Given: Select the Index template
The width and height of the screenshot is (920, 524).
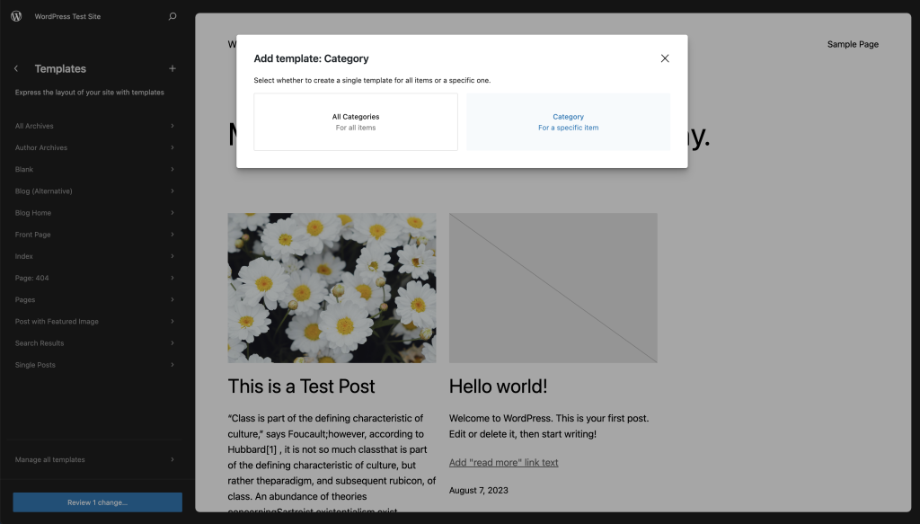Looking at the screenshot, I should tap(24, 256).
